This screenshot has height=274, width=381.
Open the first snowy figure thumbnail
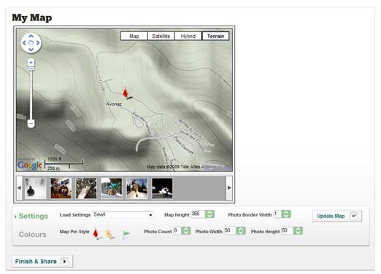[36, 188]
